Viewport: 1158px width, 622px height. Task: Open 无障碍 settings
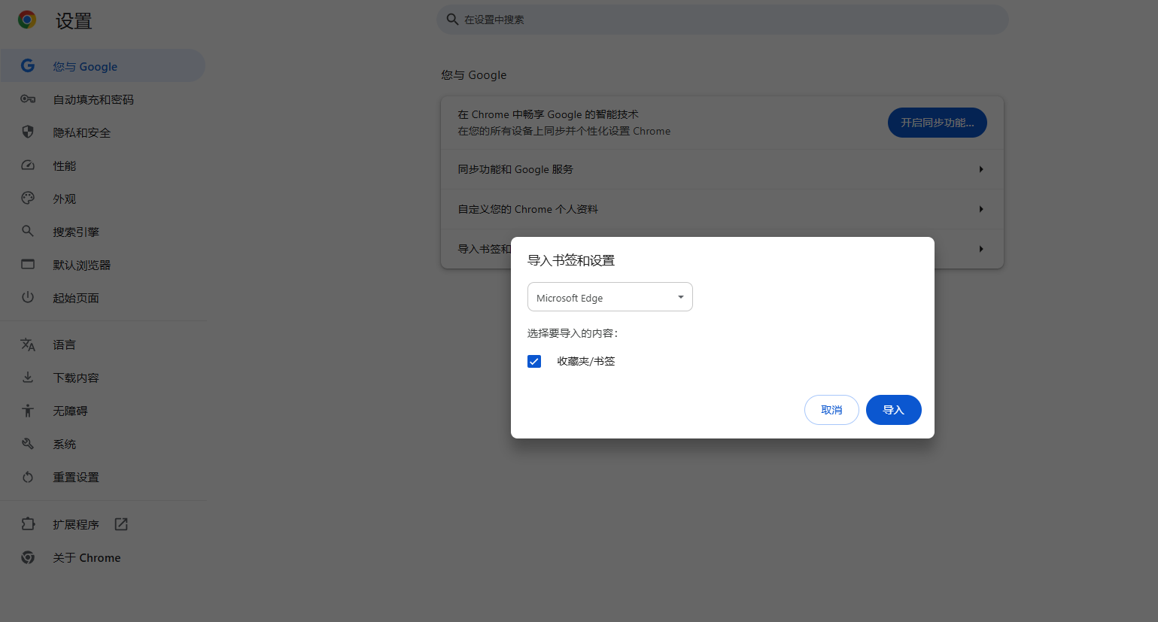click(x=102, y=411)
